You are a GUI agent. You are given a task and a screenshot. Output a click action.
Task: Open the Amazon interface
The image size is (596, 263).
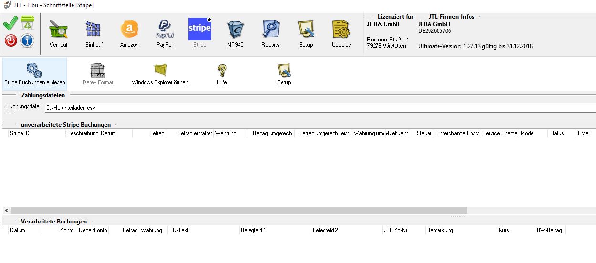pos(129,33)
